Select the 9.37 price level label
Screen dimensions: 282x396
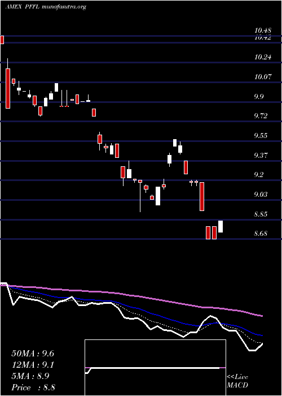coord(261,156)
